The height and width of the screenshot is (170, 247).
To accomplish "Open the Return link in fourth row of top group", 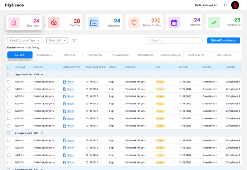I will pyautogui.click(x=71, y=104).
